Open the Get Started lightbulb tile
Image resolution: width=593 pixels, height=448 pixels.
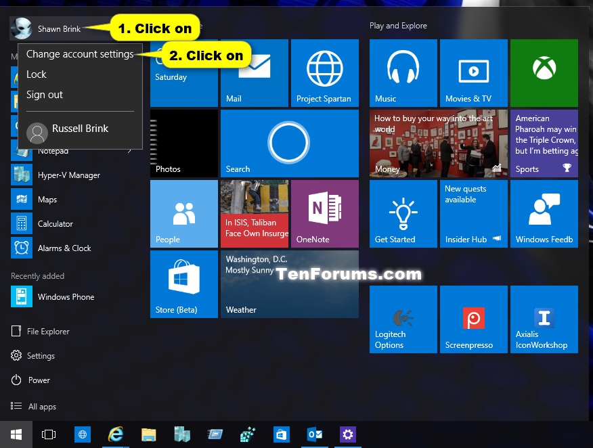click(x=403, y=214)
